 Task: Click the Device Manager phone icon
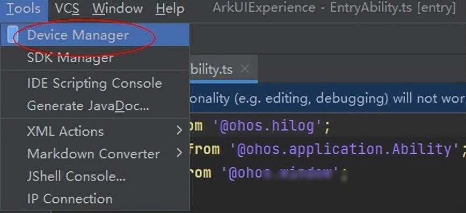[x=12, y=35]
